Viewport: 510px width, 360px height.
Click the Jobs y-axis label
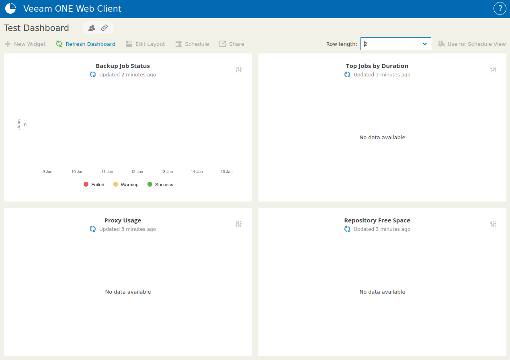[x=18, y=124]
